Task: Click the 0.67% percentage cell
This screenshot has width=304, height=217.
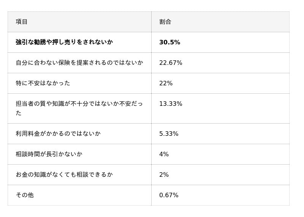Action: (x=169, y=195)
